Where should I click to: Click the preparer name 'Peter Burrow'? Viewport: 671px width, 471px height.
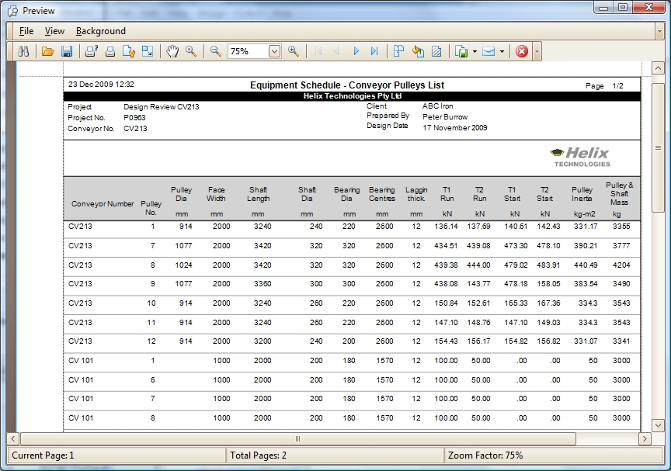(445, 116)
